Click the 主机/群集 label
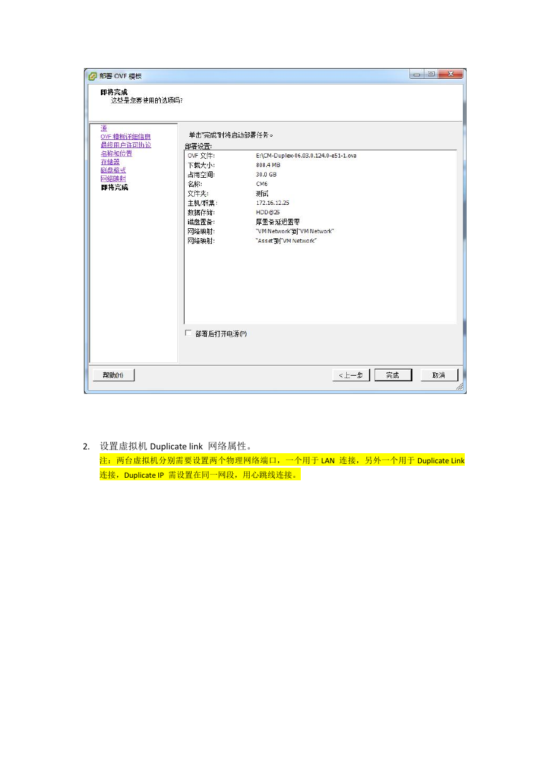The image size is (548, 774). click(202, 203)
